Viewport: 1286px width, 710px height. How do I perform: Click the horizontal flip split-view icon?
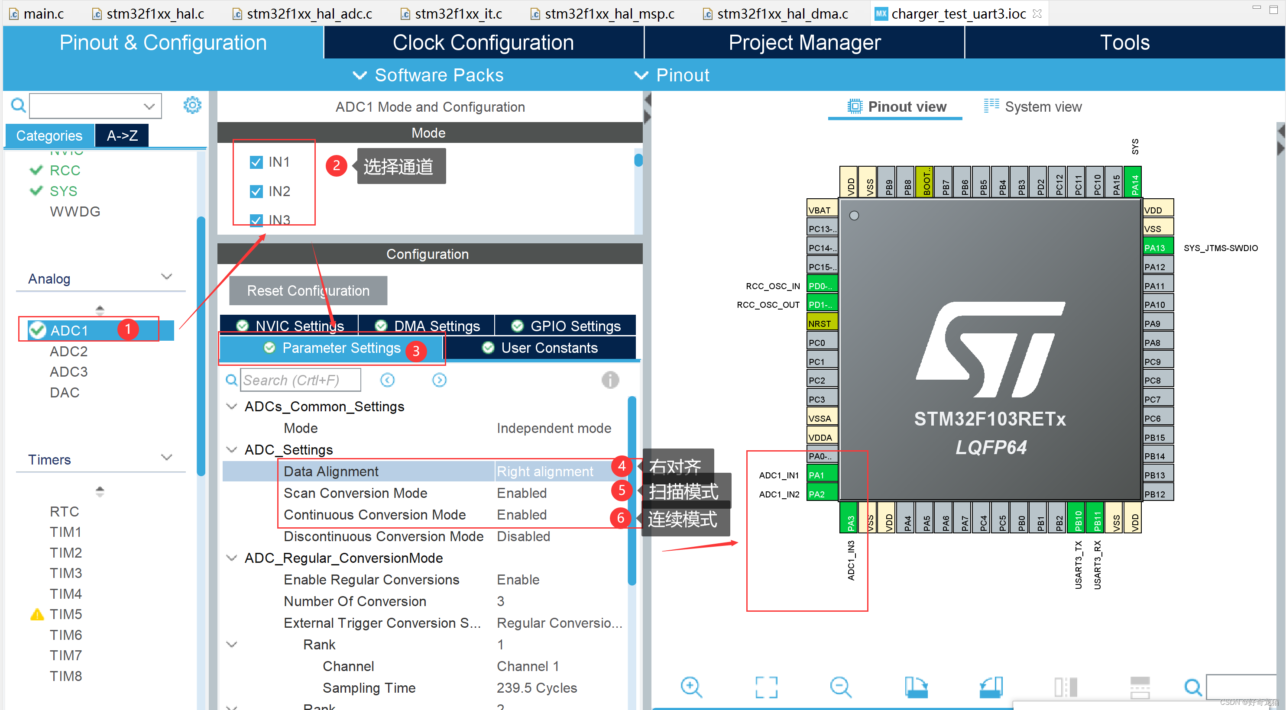click(1066, 687)
